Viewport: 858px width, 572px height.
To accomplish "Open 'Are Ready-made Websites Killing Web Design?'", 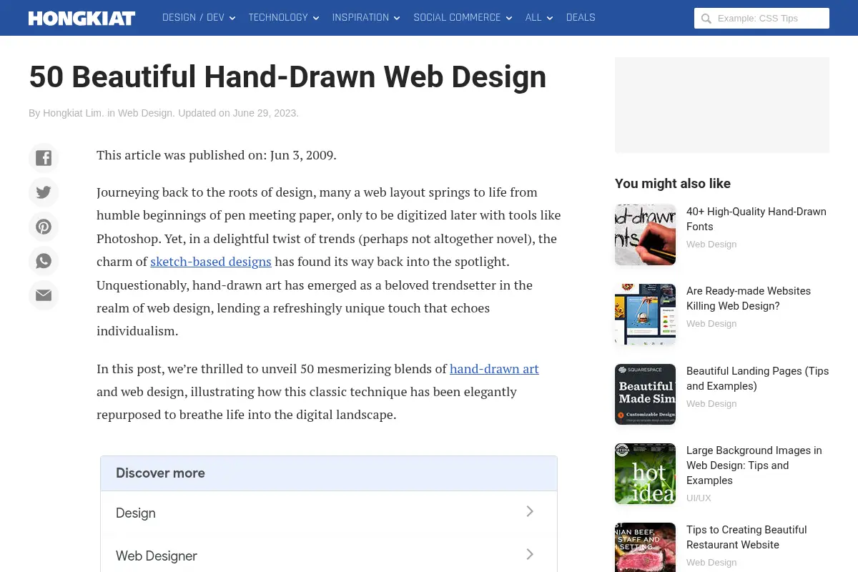I will (749, 298).
